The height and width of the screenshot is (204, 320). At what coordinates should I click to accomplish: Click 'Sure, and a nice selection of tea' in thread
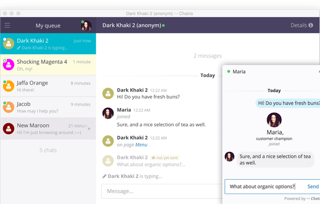pyautogui.click(x=161, y=125)
